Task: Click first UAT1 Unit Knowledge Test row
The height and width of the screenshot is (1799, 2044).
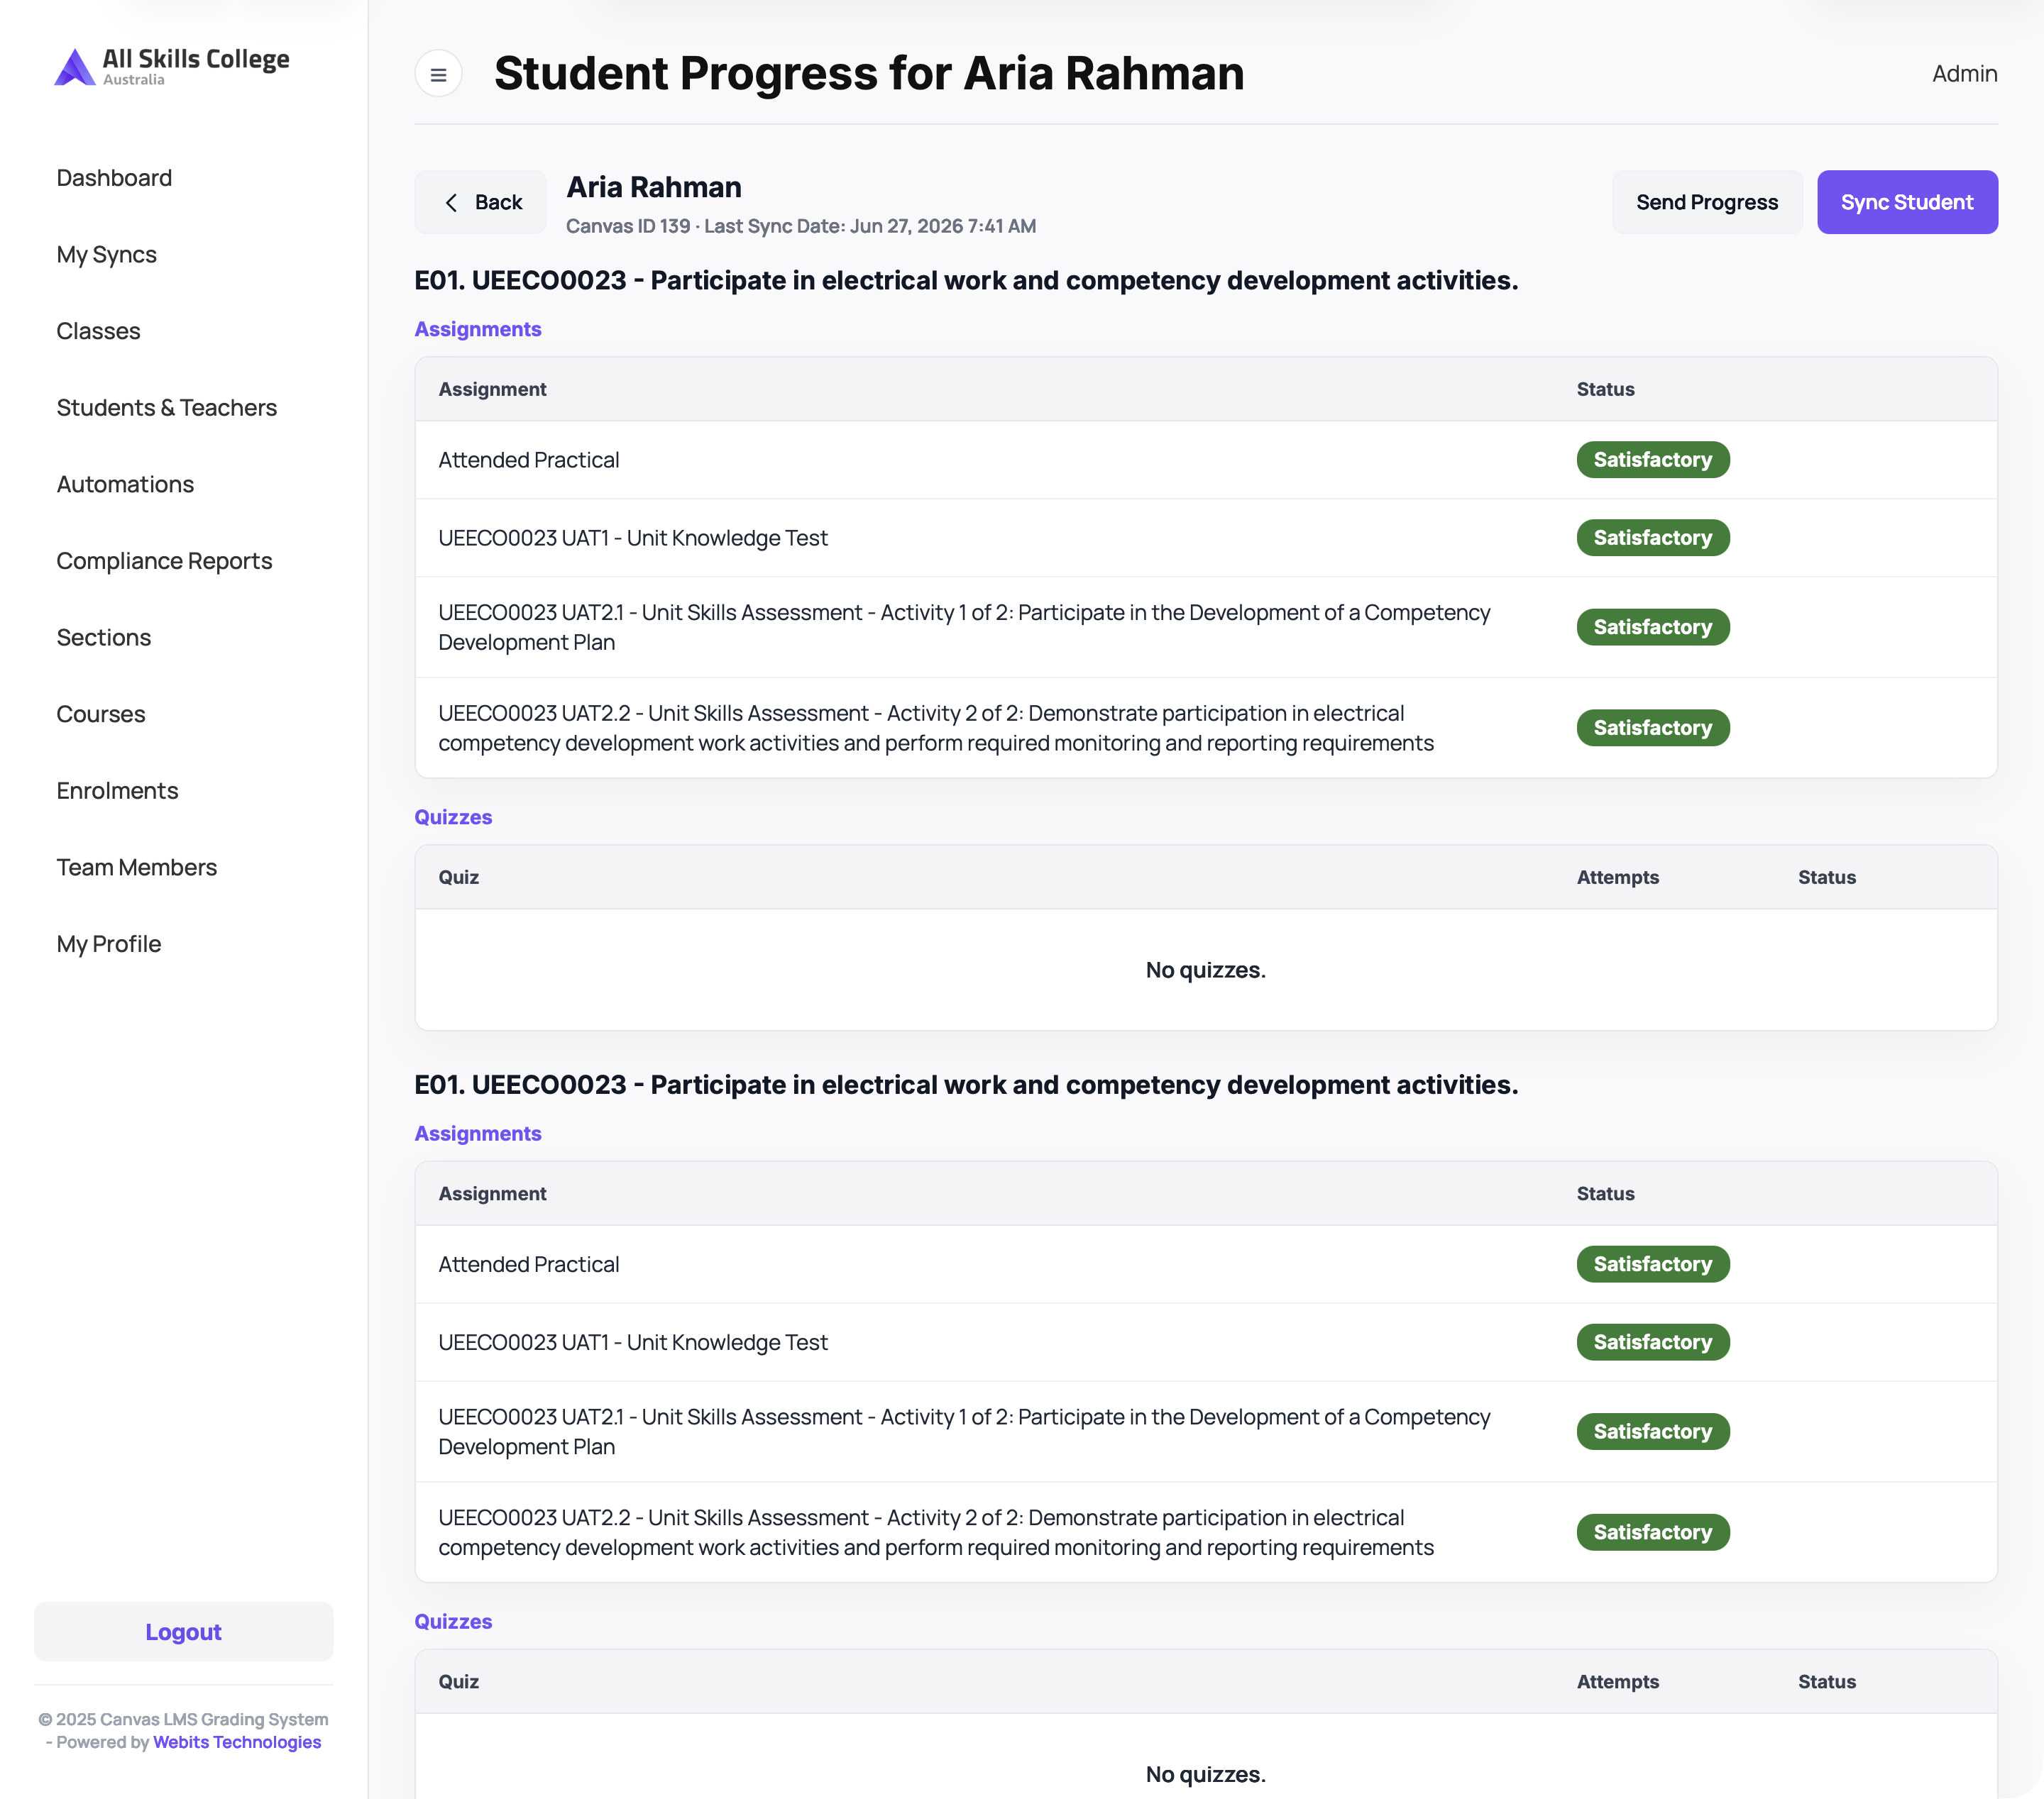Action: tap(1206, 538)
